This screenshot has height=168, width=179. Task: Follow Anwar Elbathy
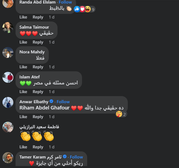(x=63, y=102)
